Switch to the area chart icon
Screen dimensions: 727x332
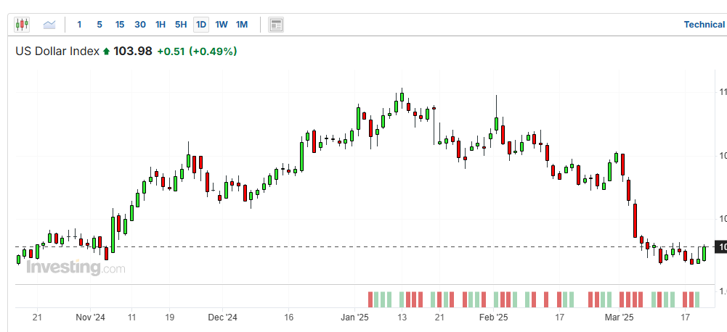(x=49, y=25)
